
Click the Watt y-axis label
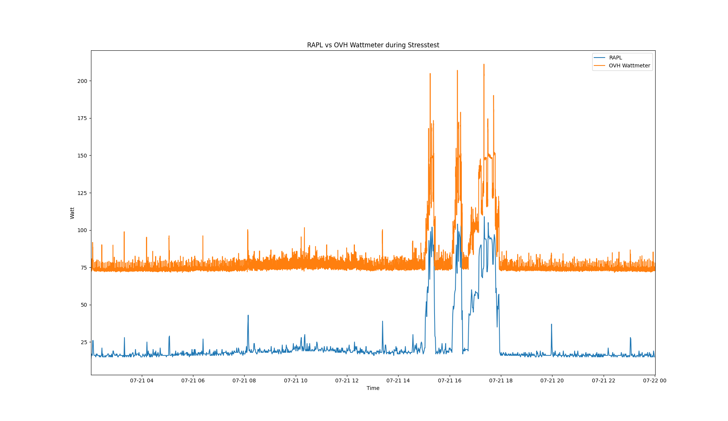click(x=72, y=213)
